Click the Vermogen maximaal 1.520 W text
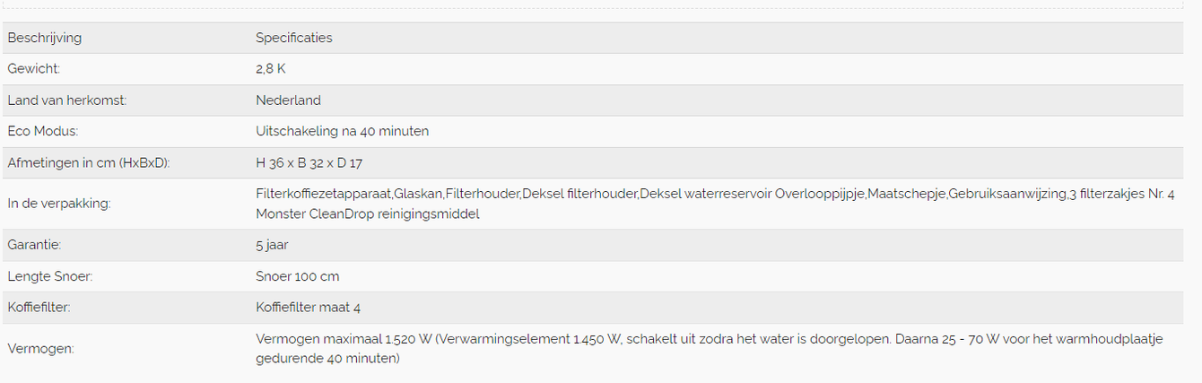 pyautogui.click(x=344, y=339)
